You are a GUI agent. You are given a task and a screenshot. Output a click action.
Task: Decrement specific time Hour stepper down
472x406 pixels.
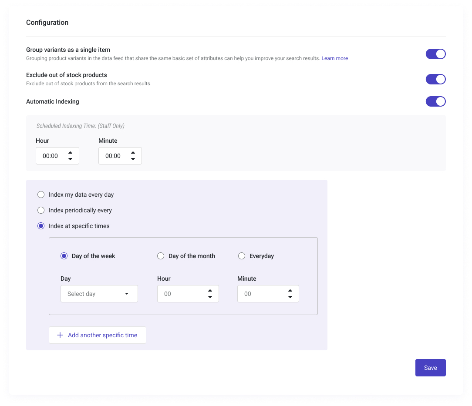tap(210, 297)
